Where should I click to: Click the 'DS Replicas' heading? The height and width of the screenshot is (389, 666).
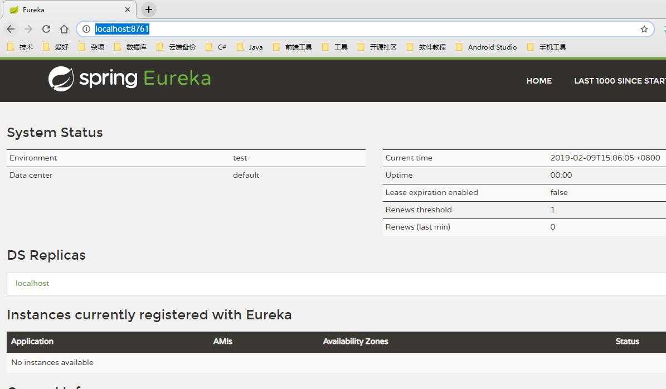tap(46, 255)
